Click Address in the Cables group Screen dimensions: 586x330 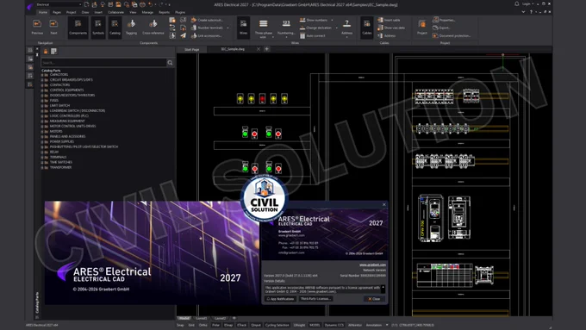(x=386, y=36)
